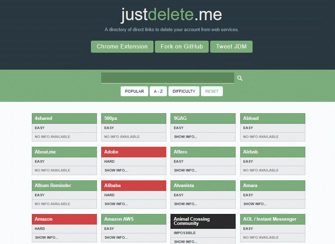335x244 pixels.
Task: Sort services by Popular
Action: 134,91
